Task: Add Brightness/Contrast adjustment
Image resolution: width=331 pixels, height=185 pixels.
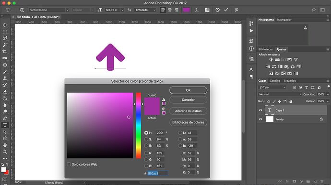Action: point(271,60)
